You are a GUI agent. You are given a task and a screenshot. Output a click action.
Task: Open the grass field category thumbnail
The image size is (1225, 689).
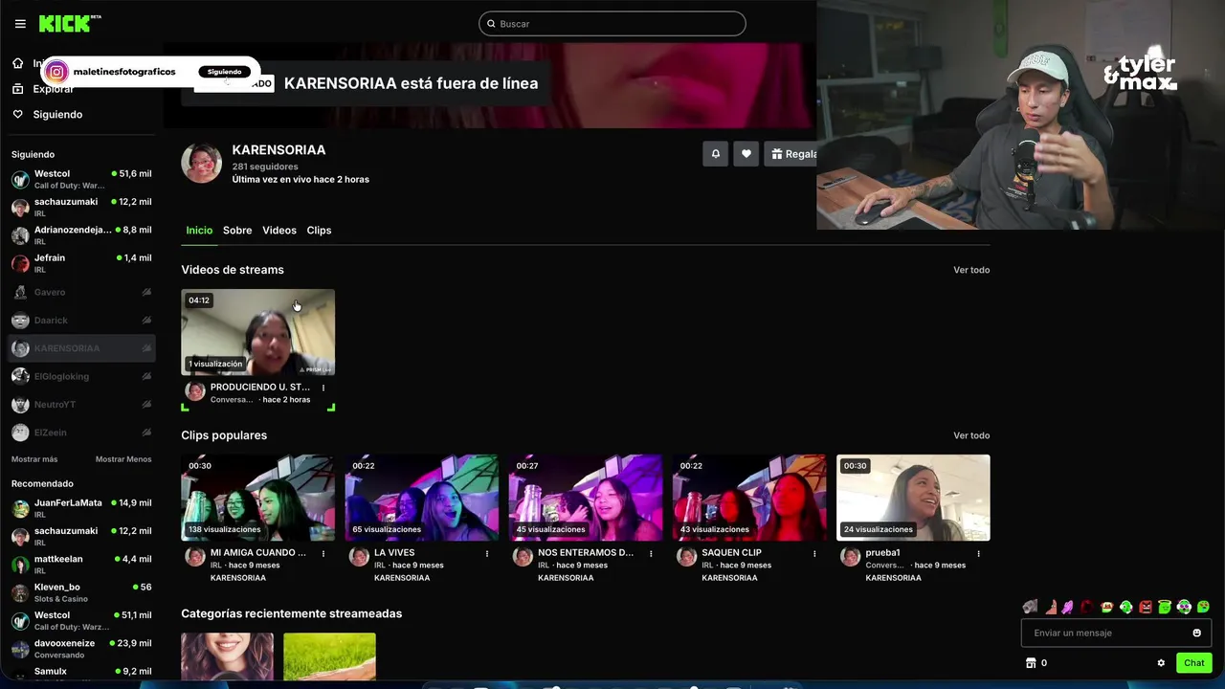[x=329, y=656]
